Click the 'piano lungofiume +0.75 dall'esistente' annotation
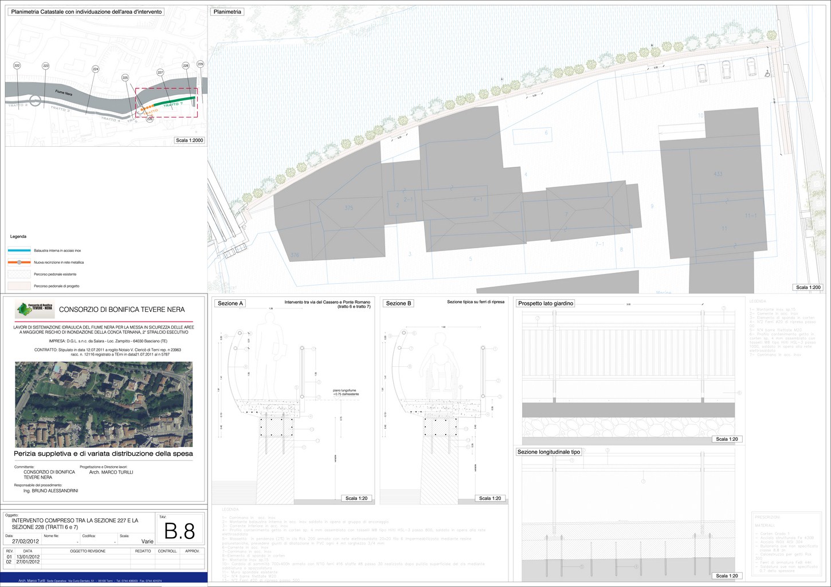The width and height of the screenshot is (831, 587). [x=346, y=393]
